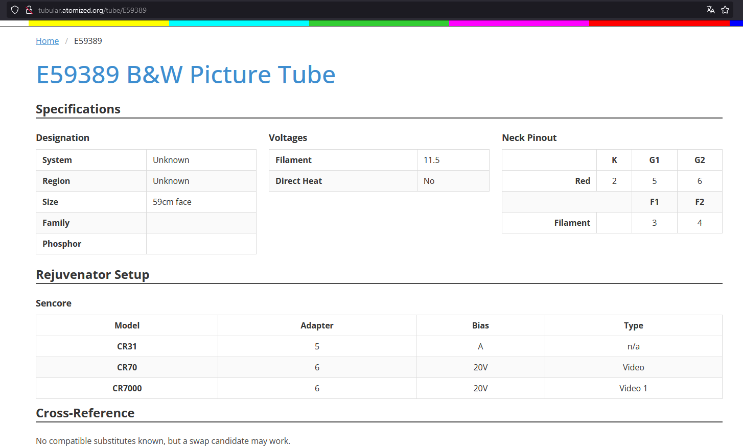
Task: Click the translate page icon
Action: point(710,10)
